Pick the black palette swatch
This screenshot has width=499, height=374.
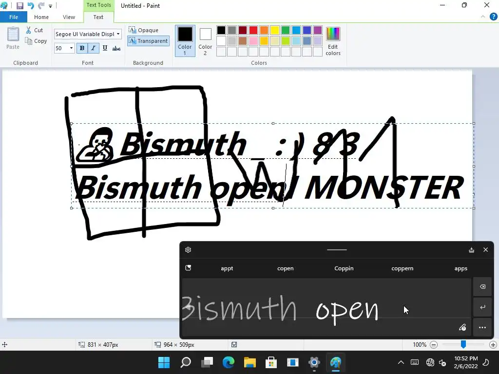(221, 30)
